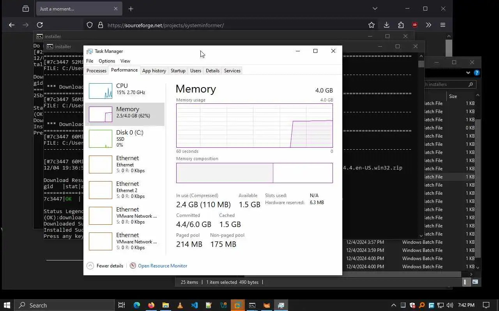Image resolution: width=499 pixels, height=311 pixels.
Task: Launch Microsoft Edge from taskbar
Action: pos(137,305)
